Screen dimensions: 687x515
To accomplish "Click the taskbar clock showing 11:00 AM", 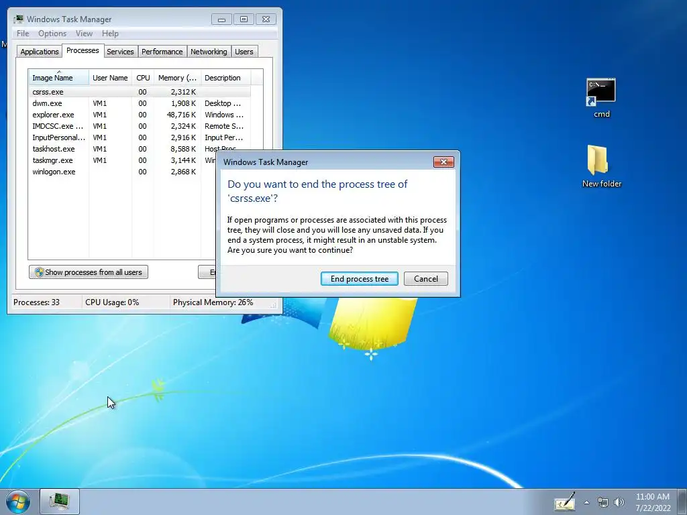I will coord(653,502).
